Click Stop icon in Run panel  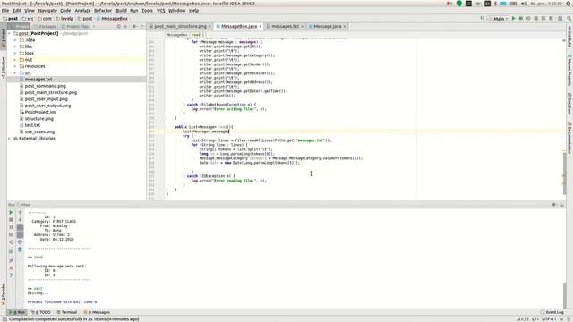[x=11, y=219]
